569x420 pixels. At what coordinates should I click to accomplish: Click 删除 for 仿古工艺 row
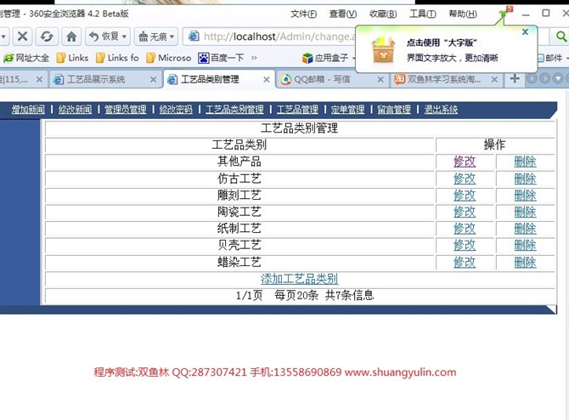click(x=525, y=179)
